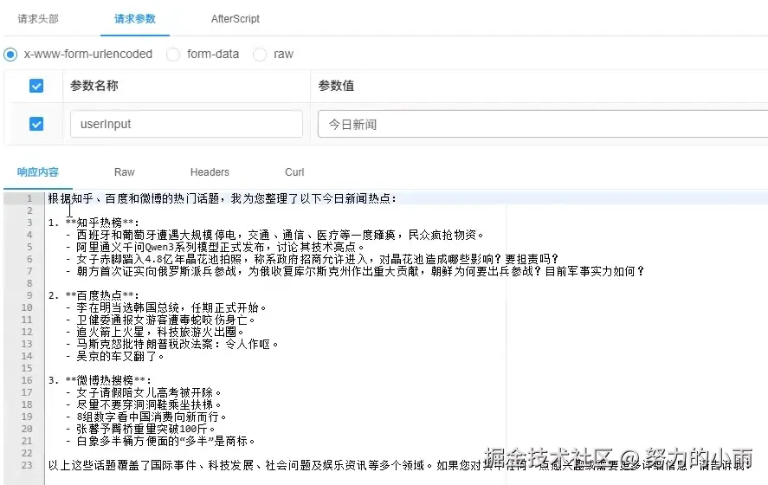The image size is (768, 485).
Task: Click the 参数名称 column header
Action: [94, 86]
